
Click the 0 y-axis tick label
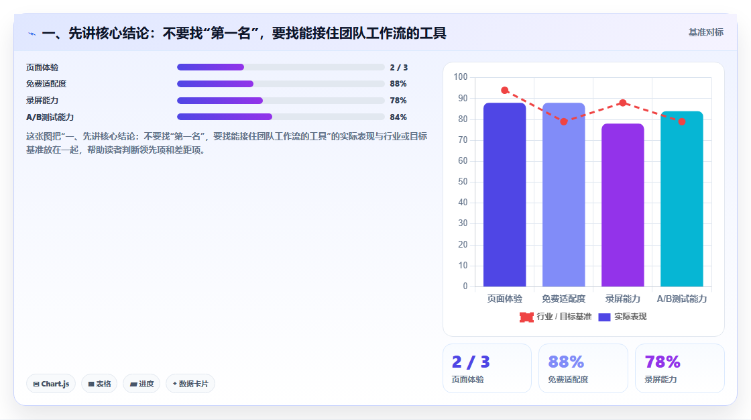coord(465,286)
